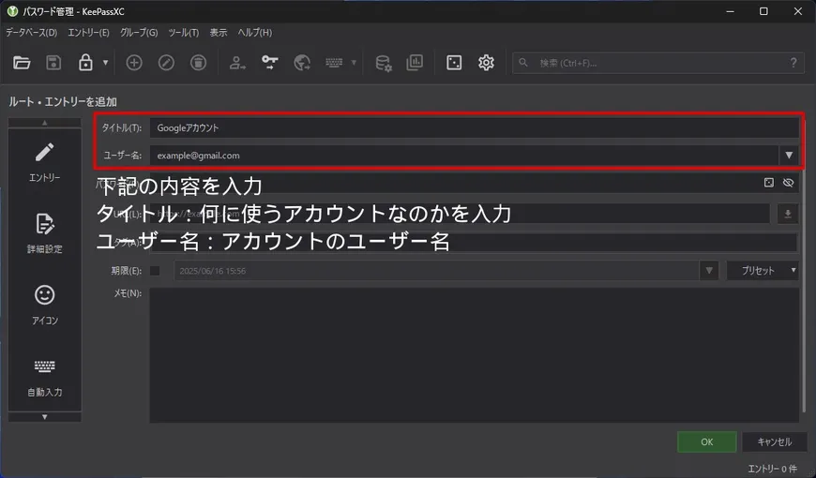Expand the expiry date dropdown arrow
The image size is (816, 478).
coord(709,271)
